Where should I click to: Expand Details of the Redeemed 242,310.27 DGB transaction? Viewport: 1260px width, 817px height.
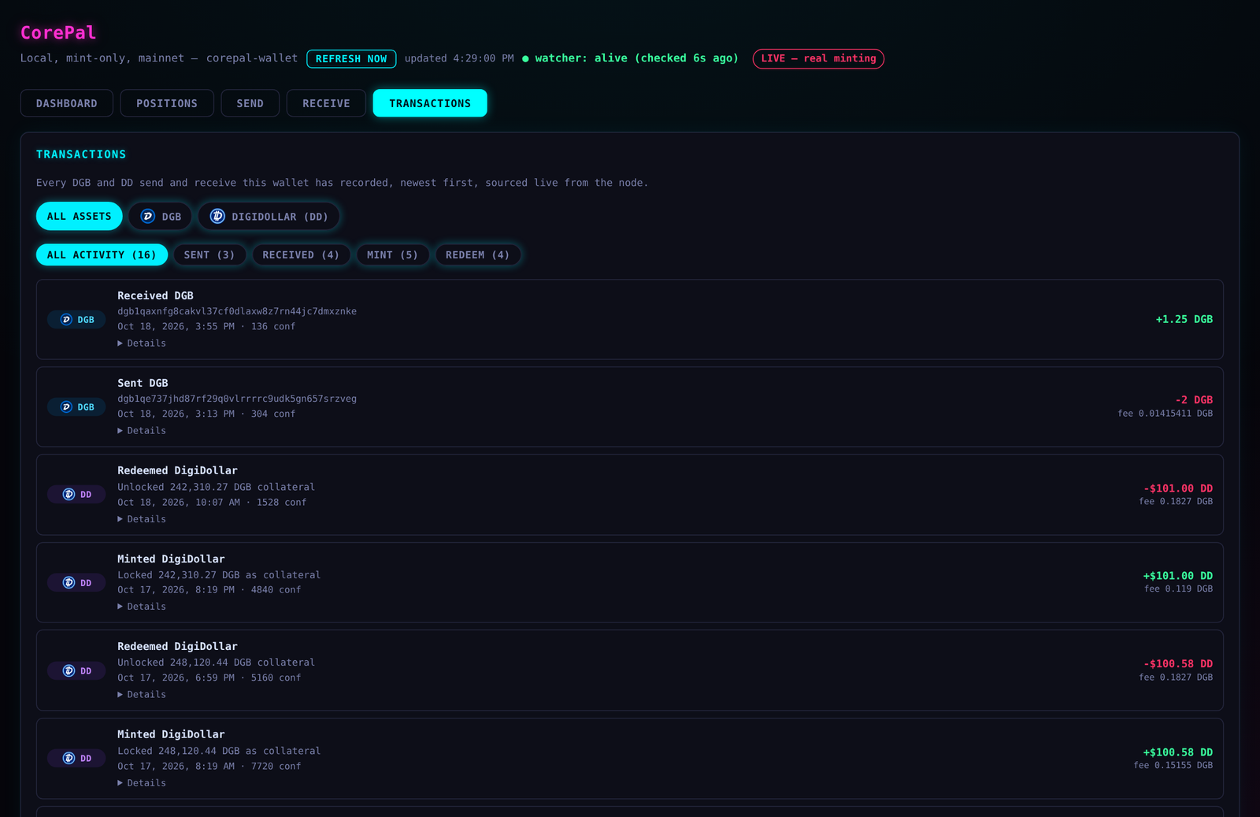click(142, 519)
